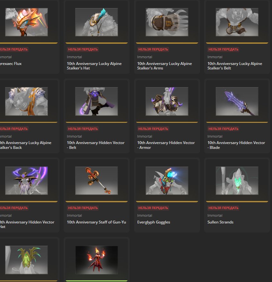Click the fiery red sorceress item image
Image resolution: width=272 pixels, height=282 pixels.
point(96,260)
